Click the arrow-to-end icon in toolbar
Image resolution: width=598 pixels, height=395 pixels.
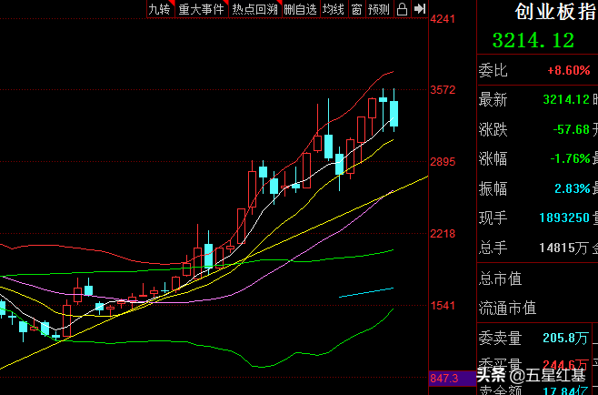pos(420,9)
